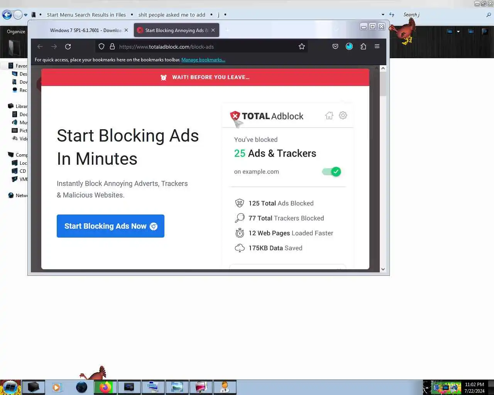The height and width of the screenshot is (395, 494).
Task: Click the Explorer search magnifier icon
Action: point(489,15)
